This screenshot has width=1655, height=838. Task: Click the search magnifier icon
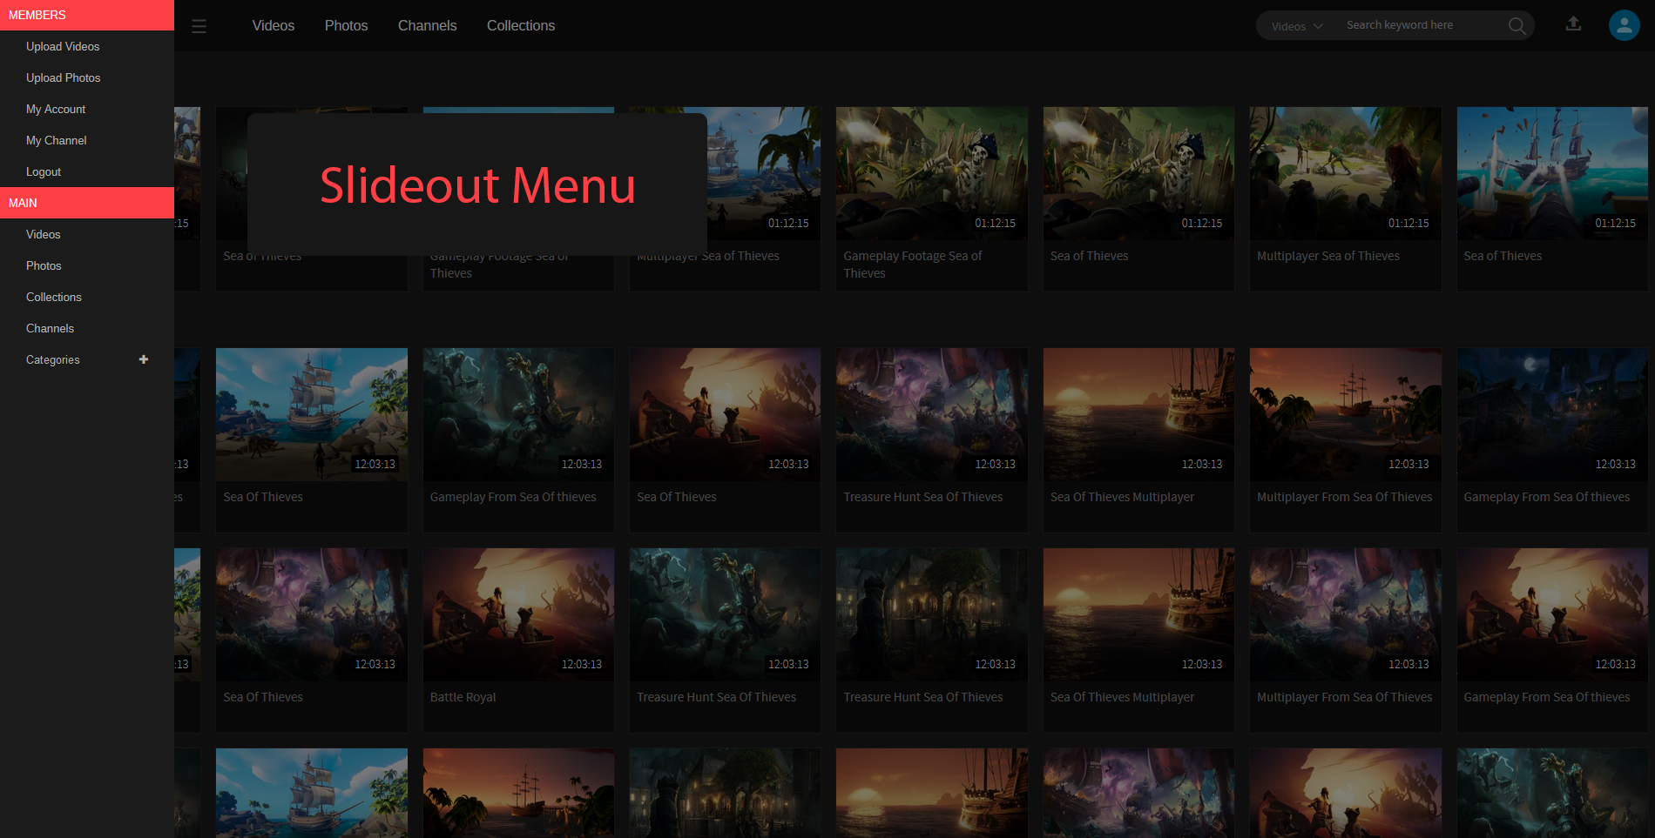click(1517, 25)
